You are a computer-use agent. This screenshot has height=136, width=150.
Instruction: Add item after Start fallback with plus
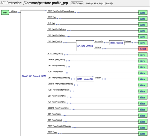[x=18, y=12]
